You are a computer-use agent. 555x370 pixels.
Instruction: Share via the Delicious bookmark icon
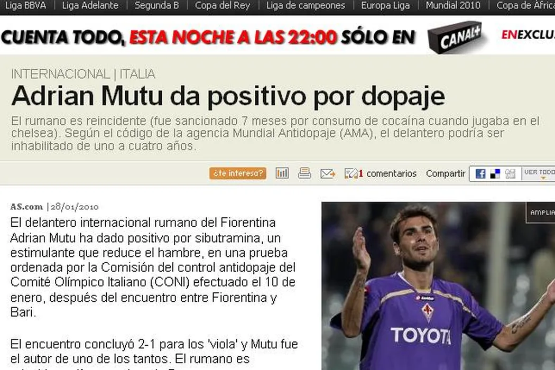pyautogui.click(x=495, y=174)
